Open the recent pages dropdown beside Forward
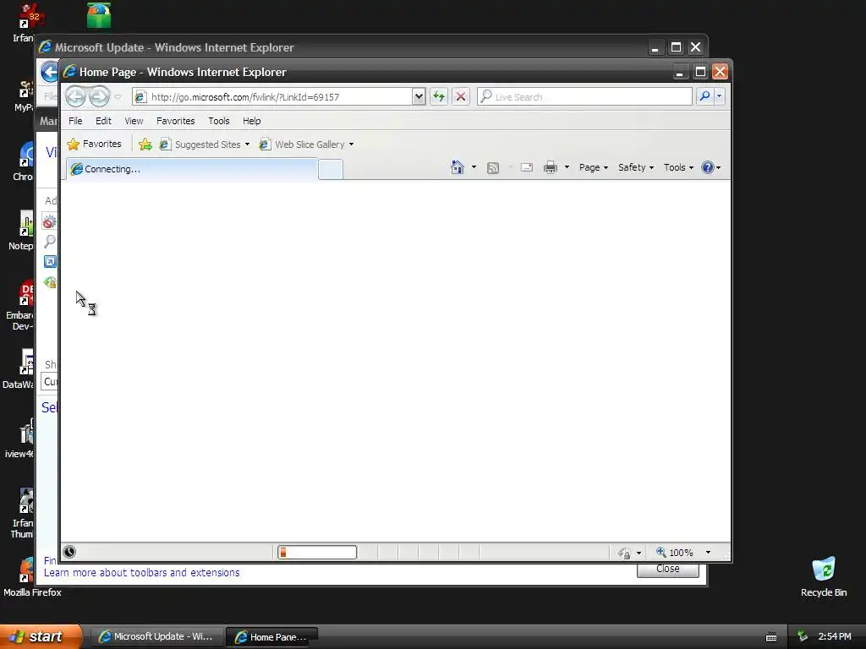Image resolution: width=866 pixels, height=649 pixels. pyautogui.click(x=118, y=97)
